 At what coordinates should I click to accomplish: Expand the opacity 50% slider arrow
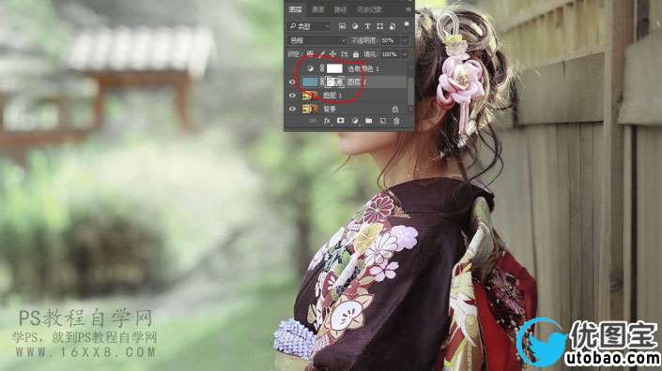pos(405,40)
